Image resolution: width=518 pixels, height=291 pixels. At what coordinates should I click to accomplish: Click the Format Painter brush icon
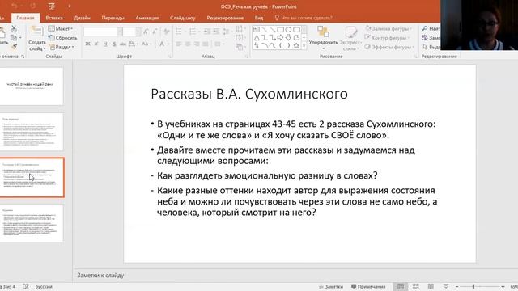pos(14,47)
